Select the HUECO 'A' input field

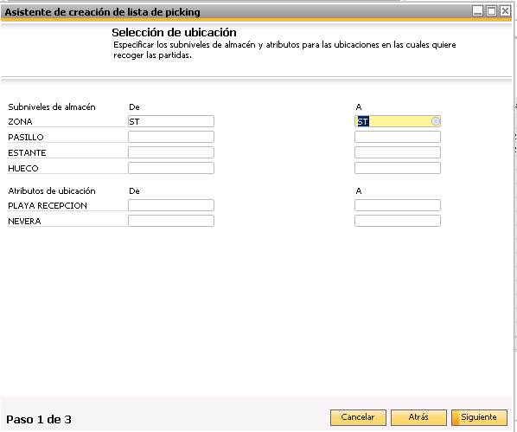pyautogui.click(x=398, y=168)
